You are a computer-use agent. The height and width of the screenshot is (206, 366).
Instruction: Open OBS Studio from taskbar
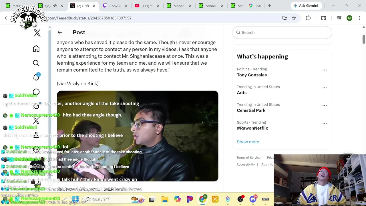click(240, 199)
